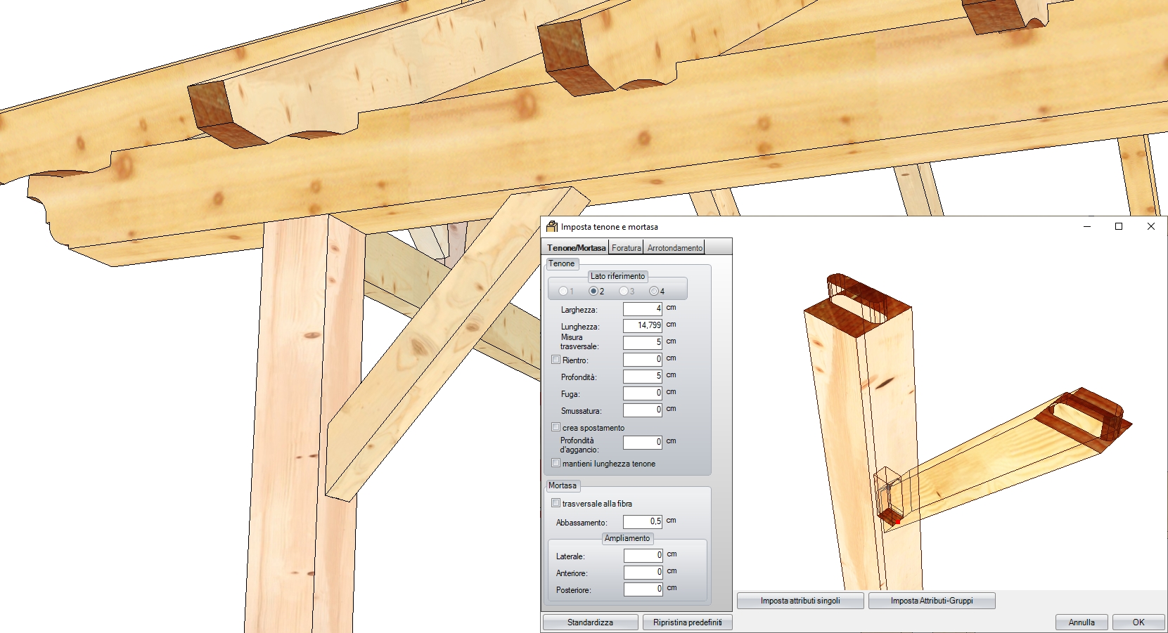Click 'Imposta attributi singoli' button

click(x=800, y=601)
